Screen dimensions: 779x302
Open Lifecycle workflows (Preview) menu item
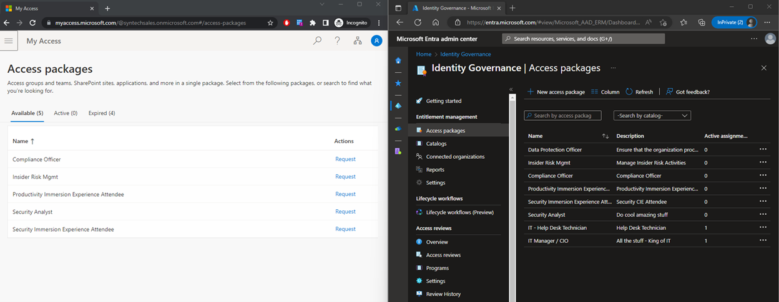[459, 212]
